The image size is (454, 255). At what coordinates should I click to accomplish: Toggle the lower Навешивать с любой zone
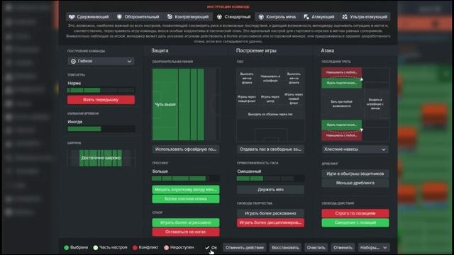coord(342,135)
